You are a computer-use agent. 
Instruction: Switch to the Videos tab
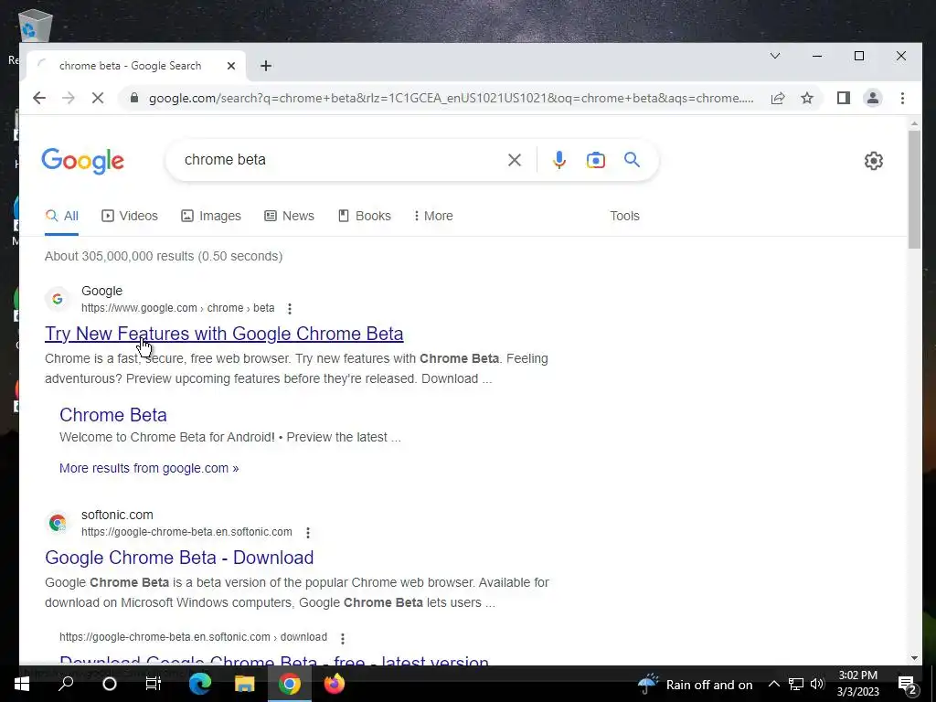[130, 216]
